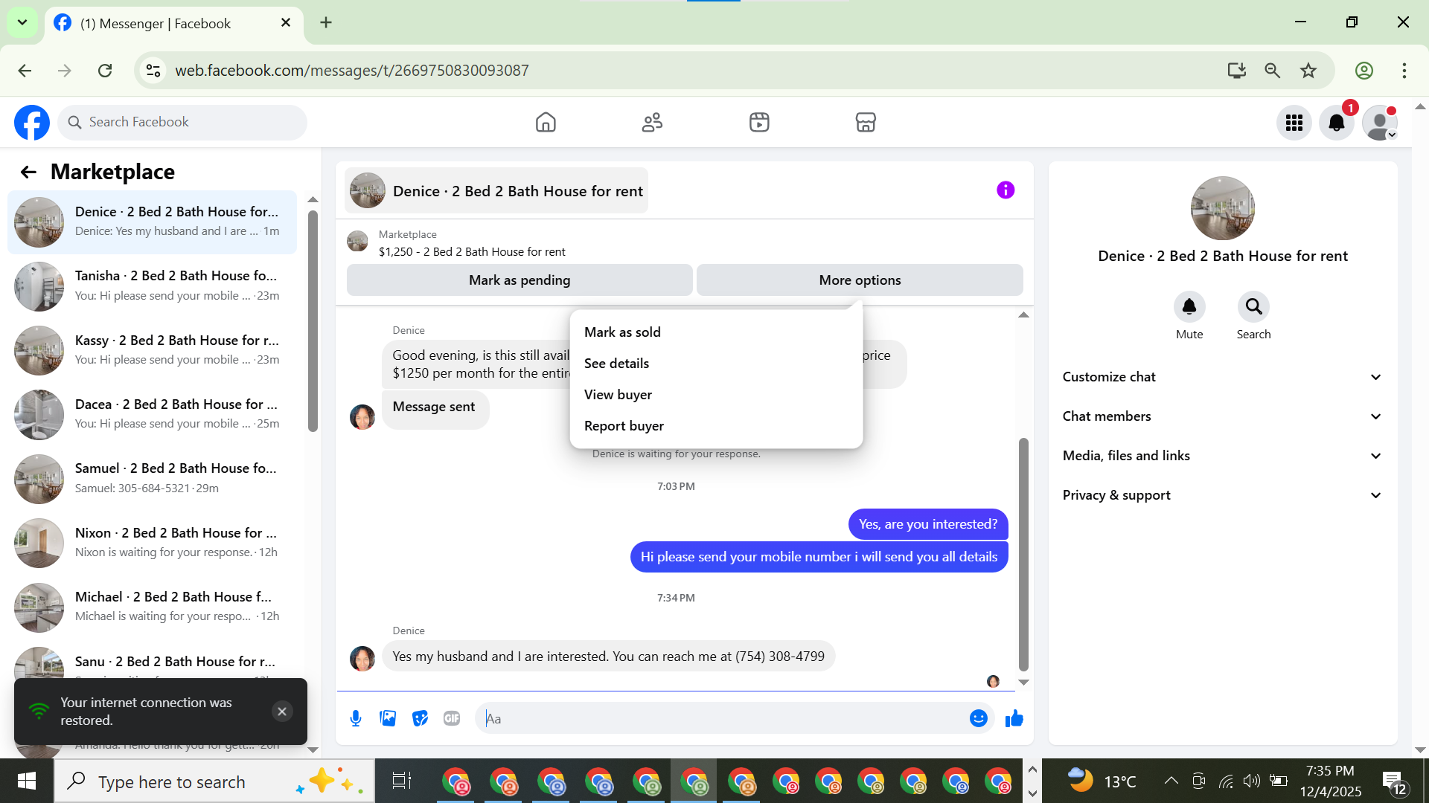Viewport: 1429px width, 803px height.
Task: Select Mark as sold menu option
Action: 622,332
